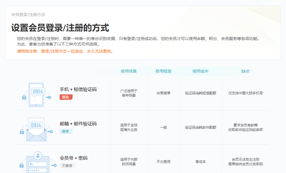Click the 验证码消耗短信配额 cell

[x=201, y=93]
